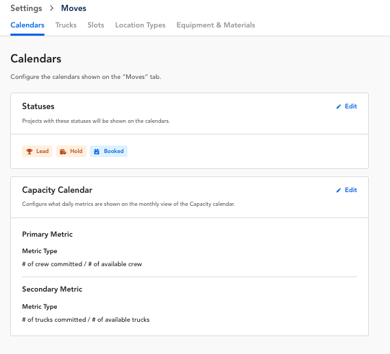Screen dimensions: 390x354
Task: Click the calendar-check icon on Booked badge
Action: coord(97,152)
